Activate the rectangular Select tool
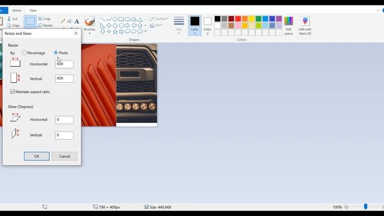 click(30, 22)
